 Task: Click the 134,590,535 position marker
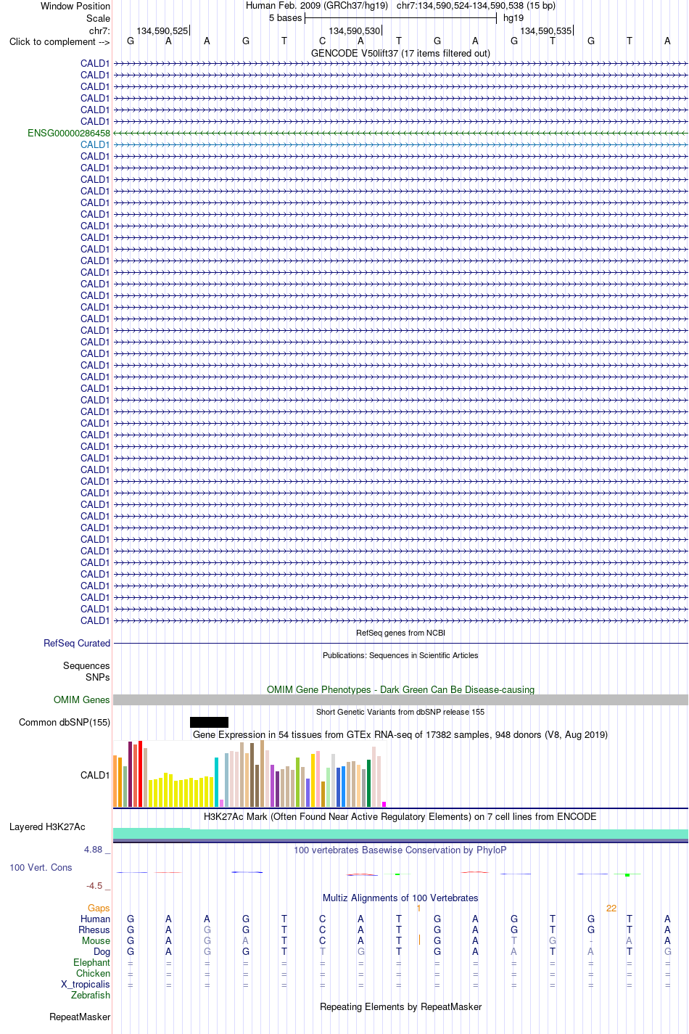tap(546, 30)
